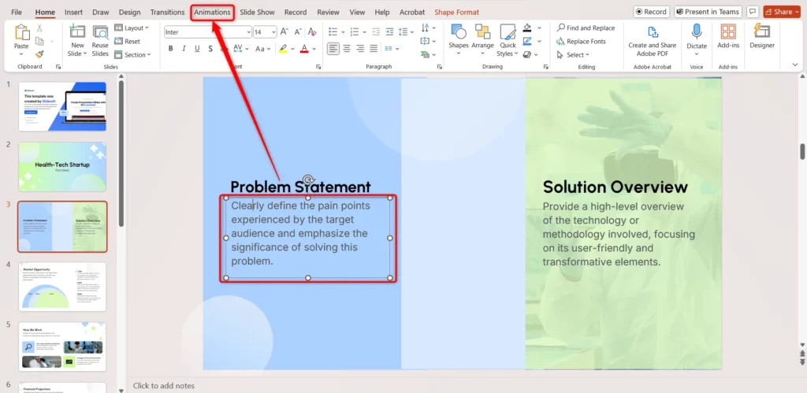Open the Shapes gallery
The height and width of the screenshot is (393, 807).
[459, 36]
